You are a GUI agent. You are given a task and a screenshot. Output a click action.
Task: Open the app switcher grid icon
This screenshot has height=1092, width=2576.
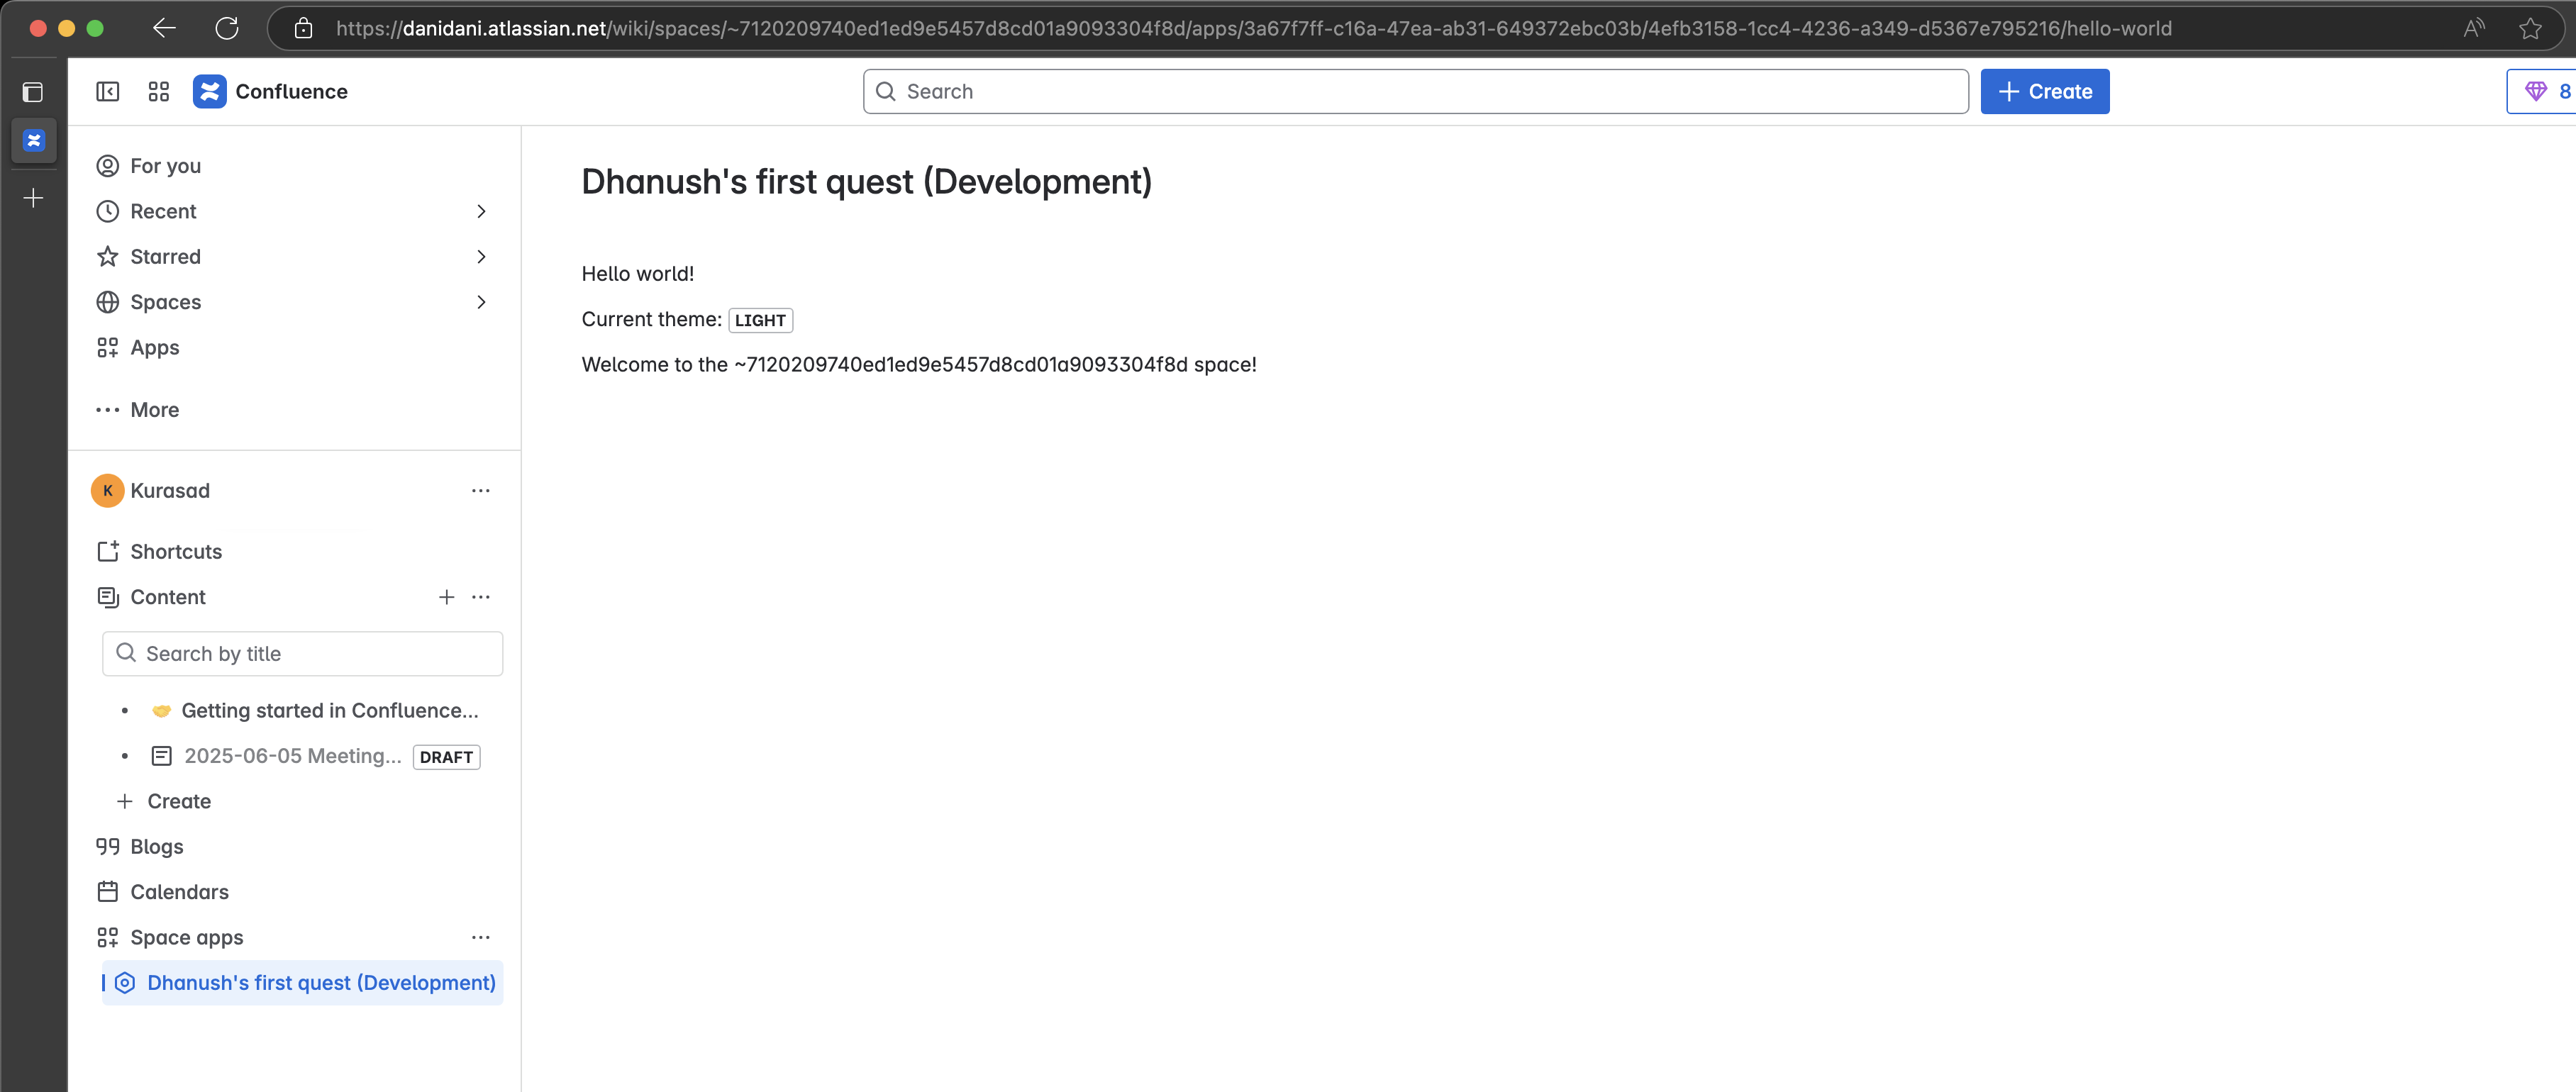click(x=158, y=92)
